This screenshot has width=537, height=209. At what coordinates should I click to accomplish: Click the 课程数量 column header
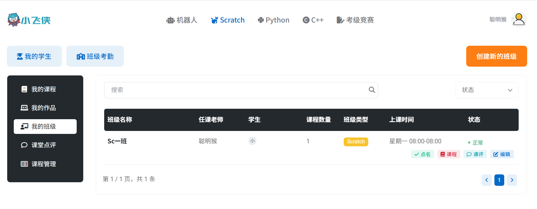coord(319,120)
